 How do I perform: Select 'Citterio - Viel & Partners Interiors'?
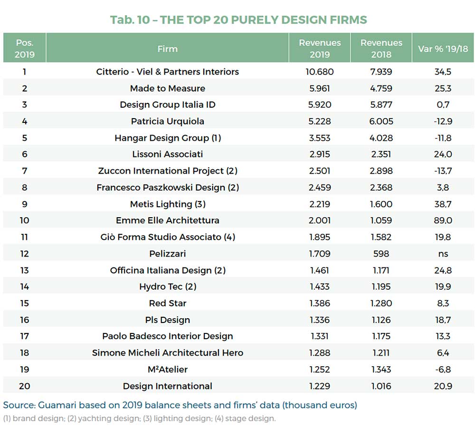click(x=167, y=72)
